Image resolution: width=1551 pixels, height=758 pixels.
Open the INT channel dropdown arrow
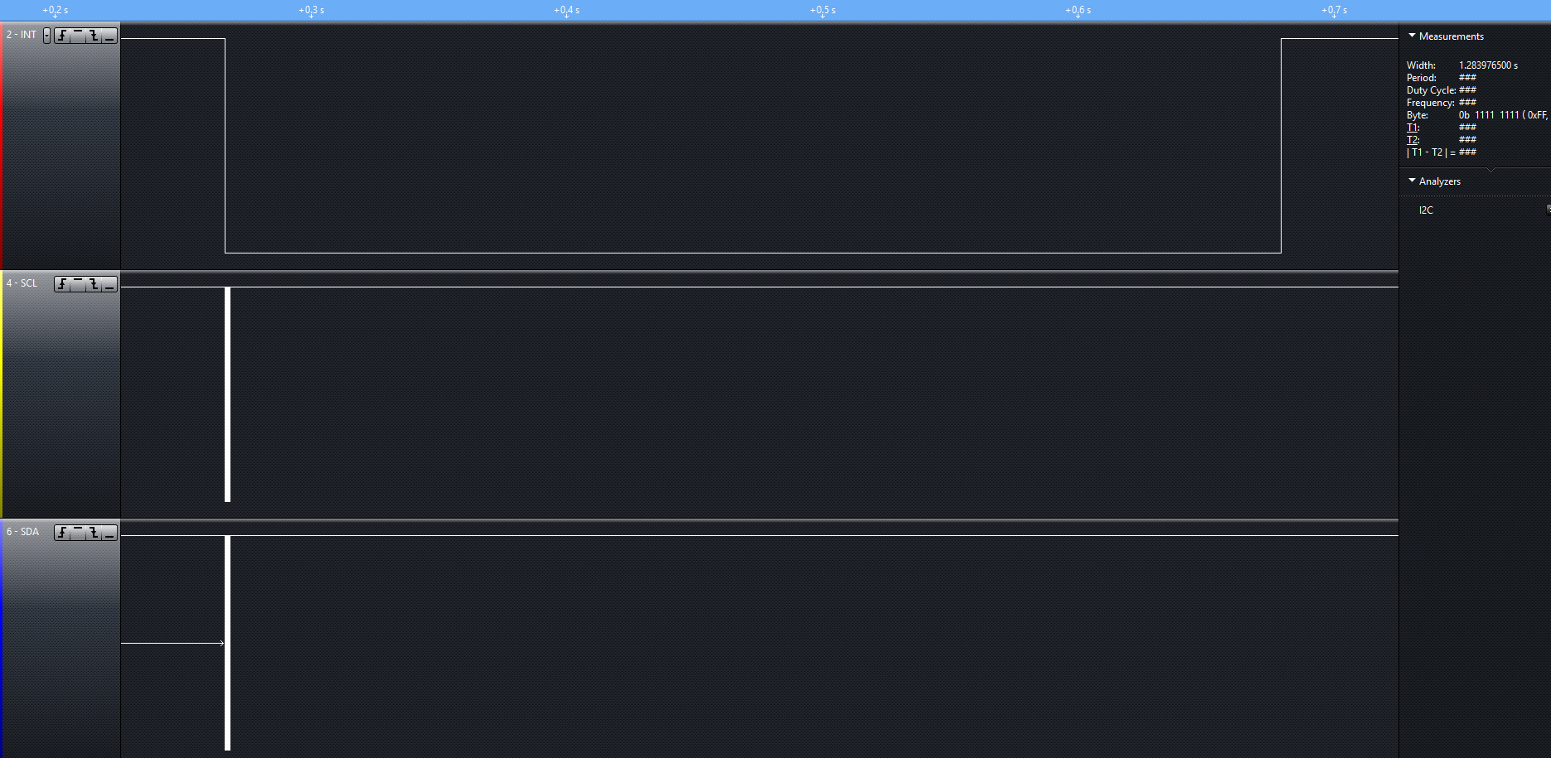pyautogui.click(x=46, y=36)
